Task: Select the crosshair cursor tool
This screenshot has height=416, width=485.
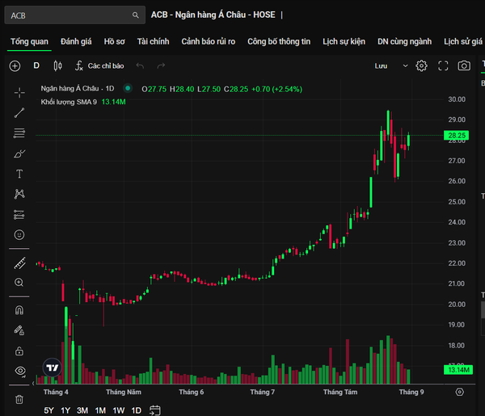Action: (x=19, y=93)
